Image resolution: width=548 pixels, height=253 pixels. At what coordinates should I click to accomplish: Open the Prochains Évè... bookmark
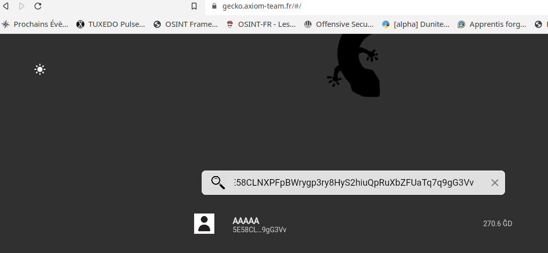point(35,24)
